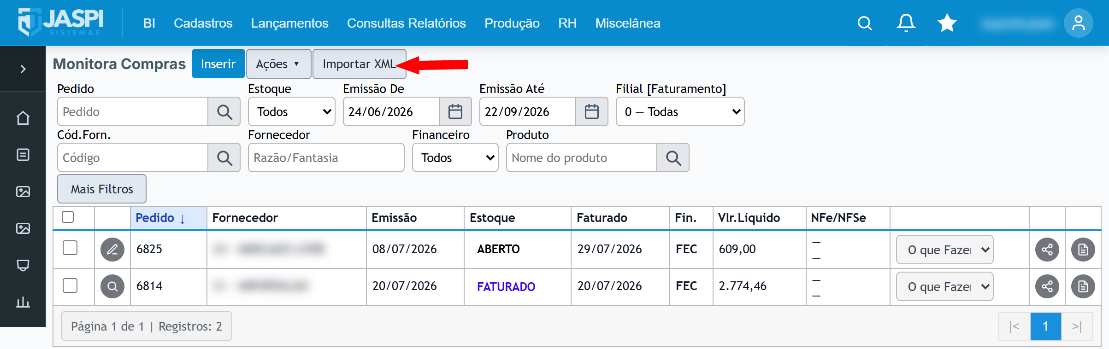The image size is (1109, 349).
Task: Open the user profile avatar
Action: tap(1078, 23)
